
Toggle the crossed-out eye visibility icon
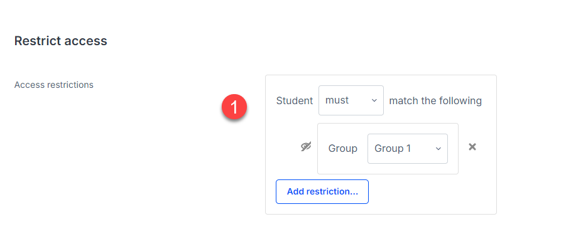[x=306, y=147]
